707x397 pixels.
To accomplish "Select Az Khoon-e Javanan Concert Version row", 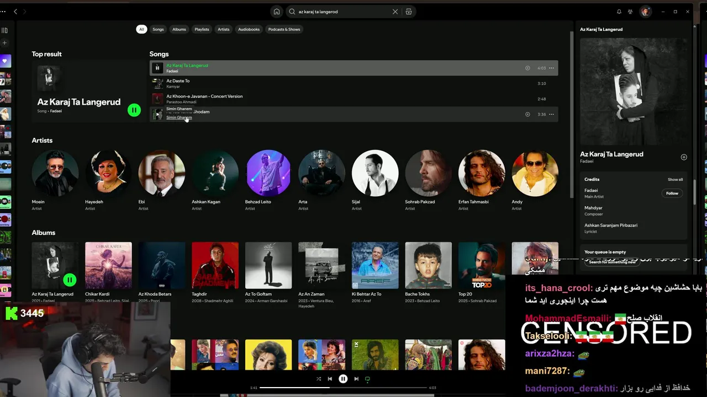I will point(353,99).
